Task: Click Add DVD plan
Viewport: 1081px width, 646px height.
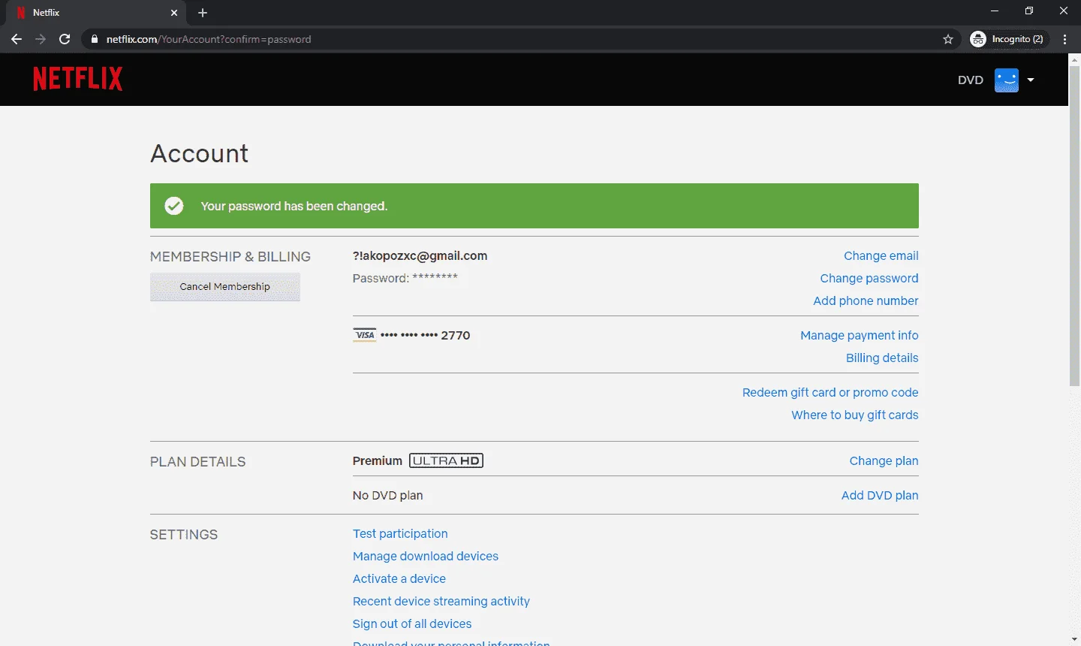Action: click(x=880, y=495)
